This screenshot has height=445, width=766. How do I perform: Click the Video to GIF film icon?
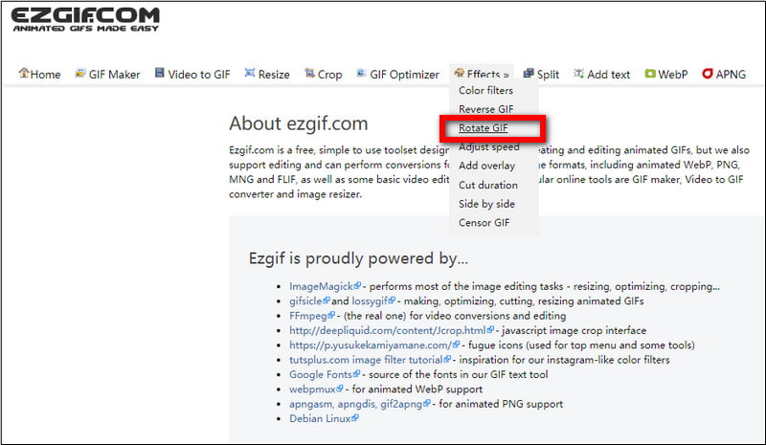click(x=160, y=74)
